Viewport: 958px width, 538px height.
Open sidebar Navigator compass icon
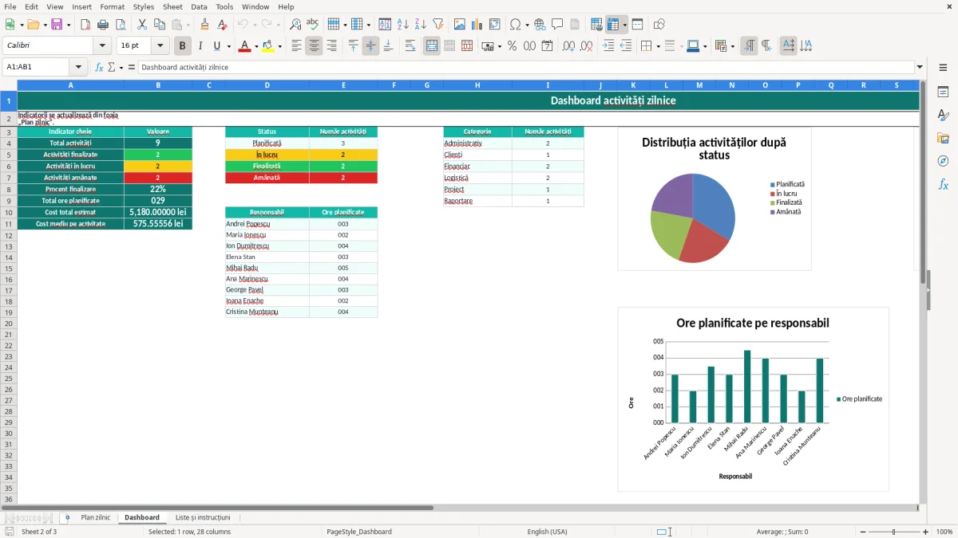(x=943, y=161)
